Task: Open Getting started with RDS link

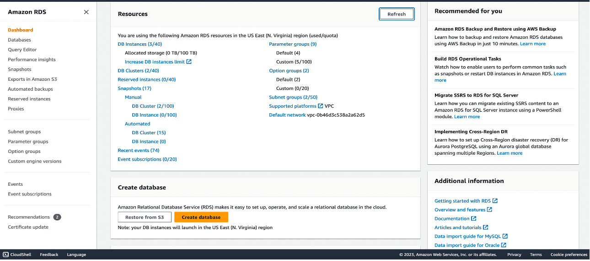Action: (462, 201)
